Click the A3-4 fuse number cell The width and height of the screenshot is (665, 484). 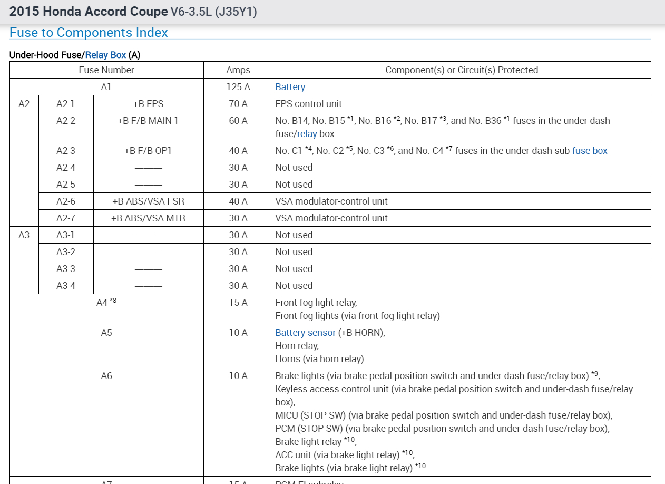click(x=66, y=286)
